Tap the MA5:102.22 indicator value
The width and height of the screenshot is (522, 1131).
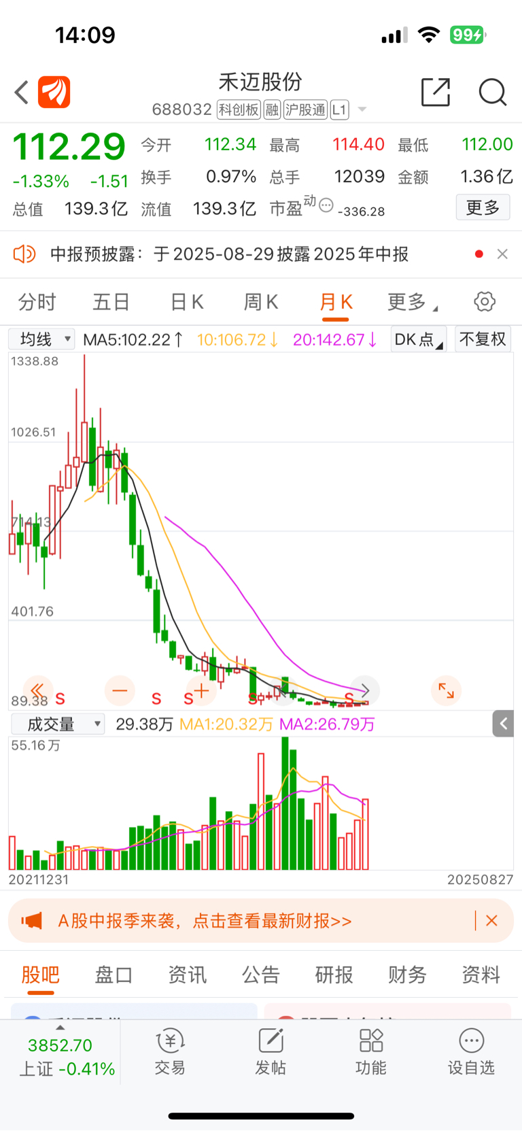coord(133,339)
